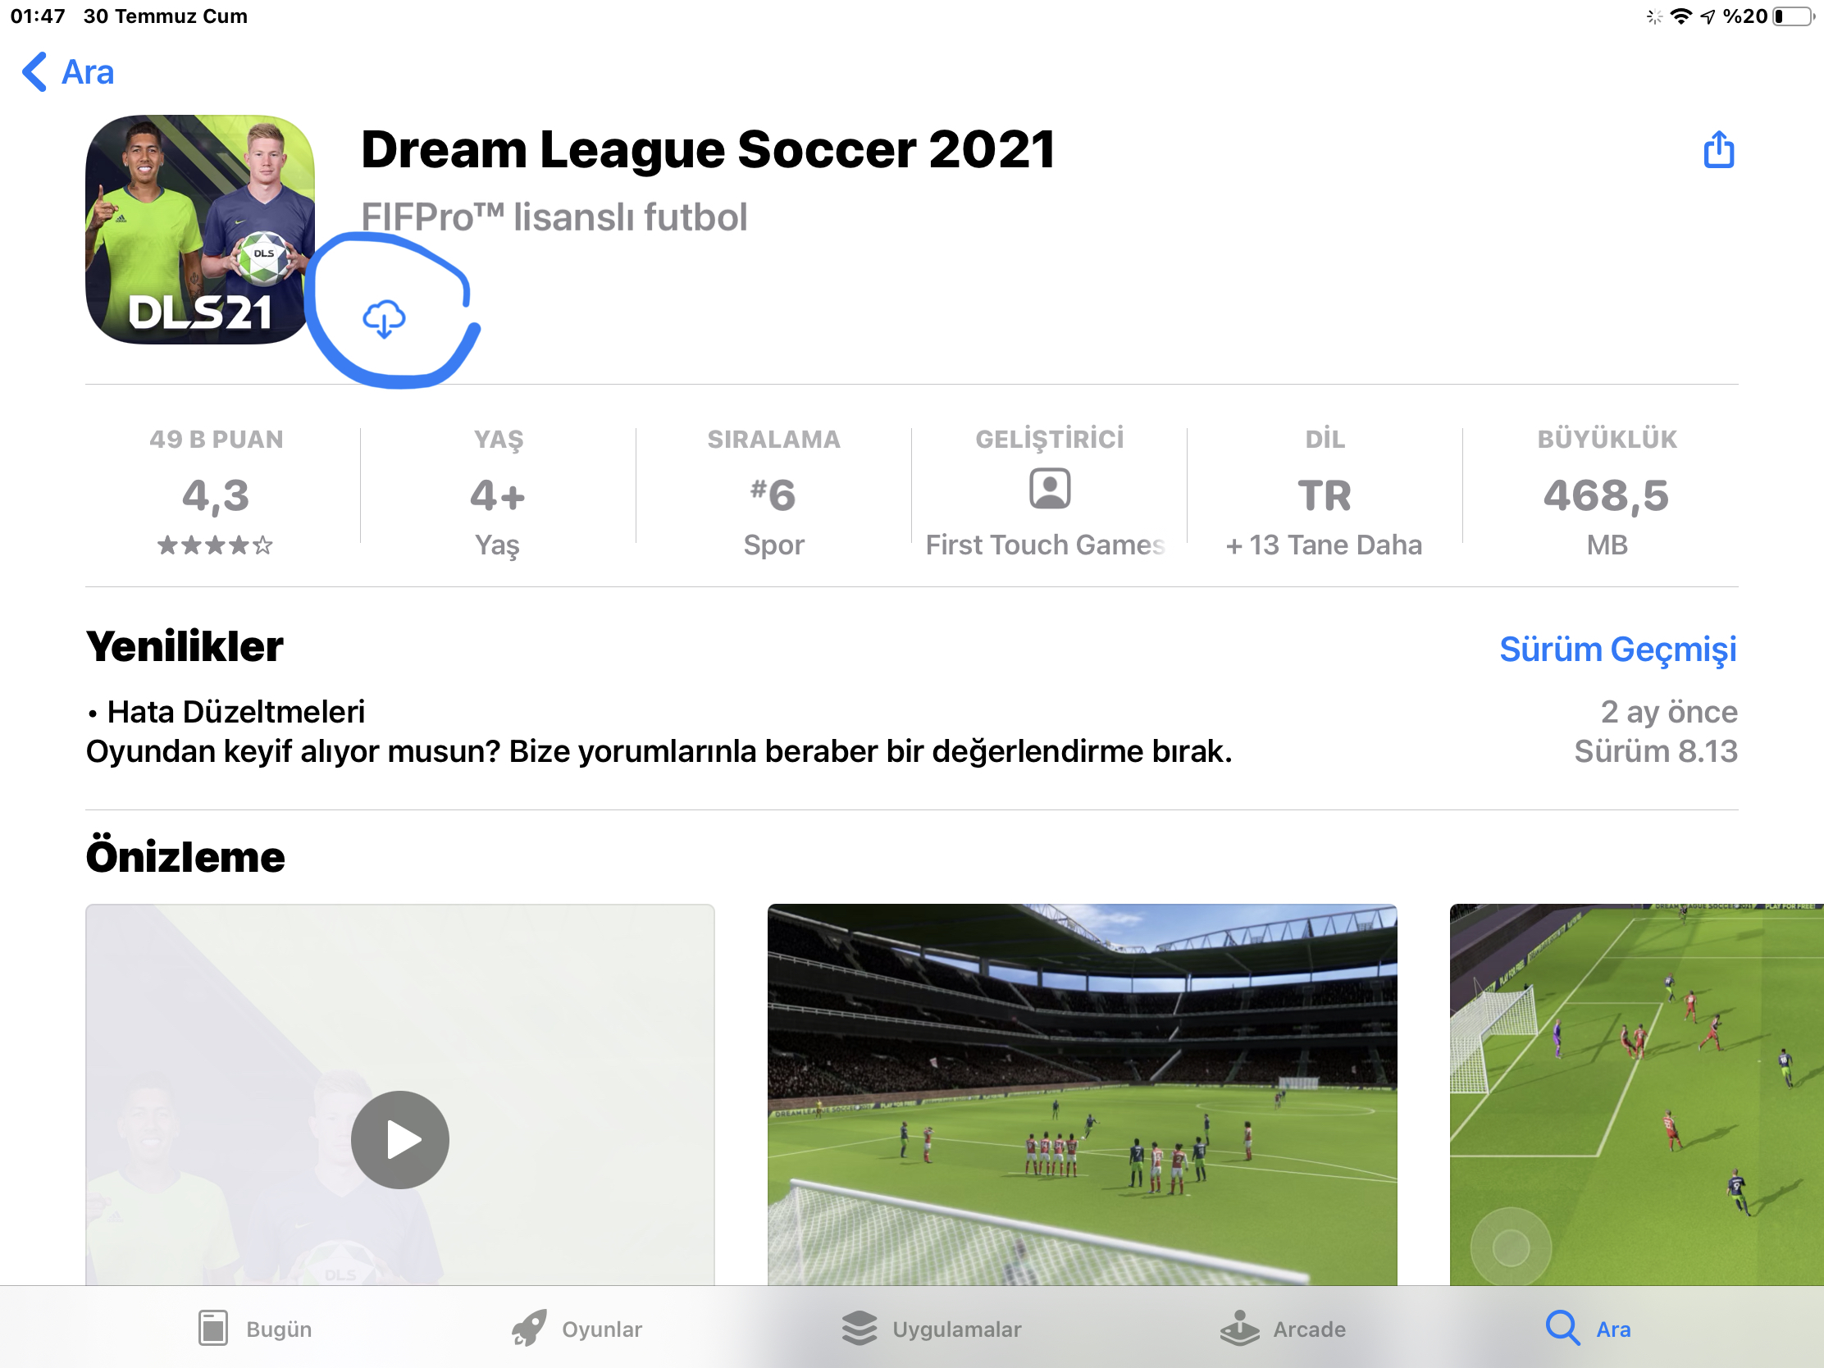Viewport: 1824px width, 1368px height.
Task: Tap the DLS21 app icon
Action: (x=199, y=230)
